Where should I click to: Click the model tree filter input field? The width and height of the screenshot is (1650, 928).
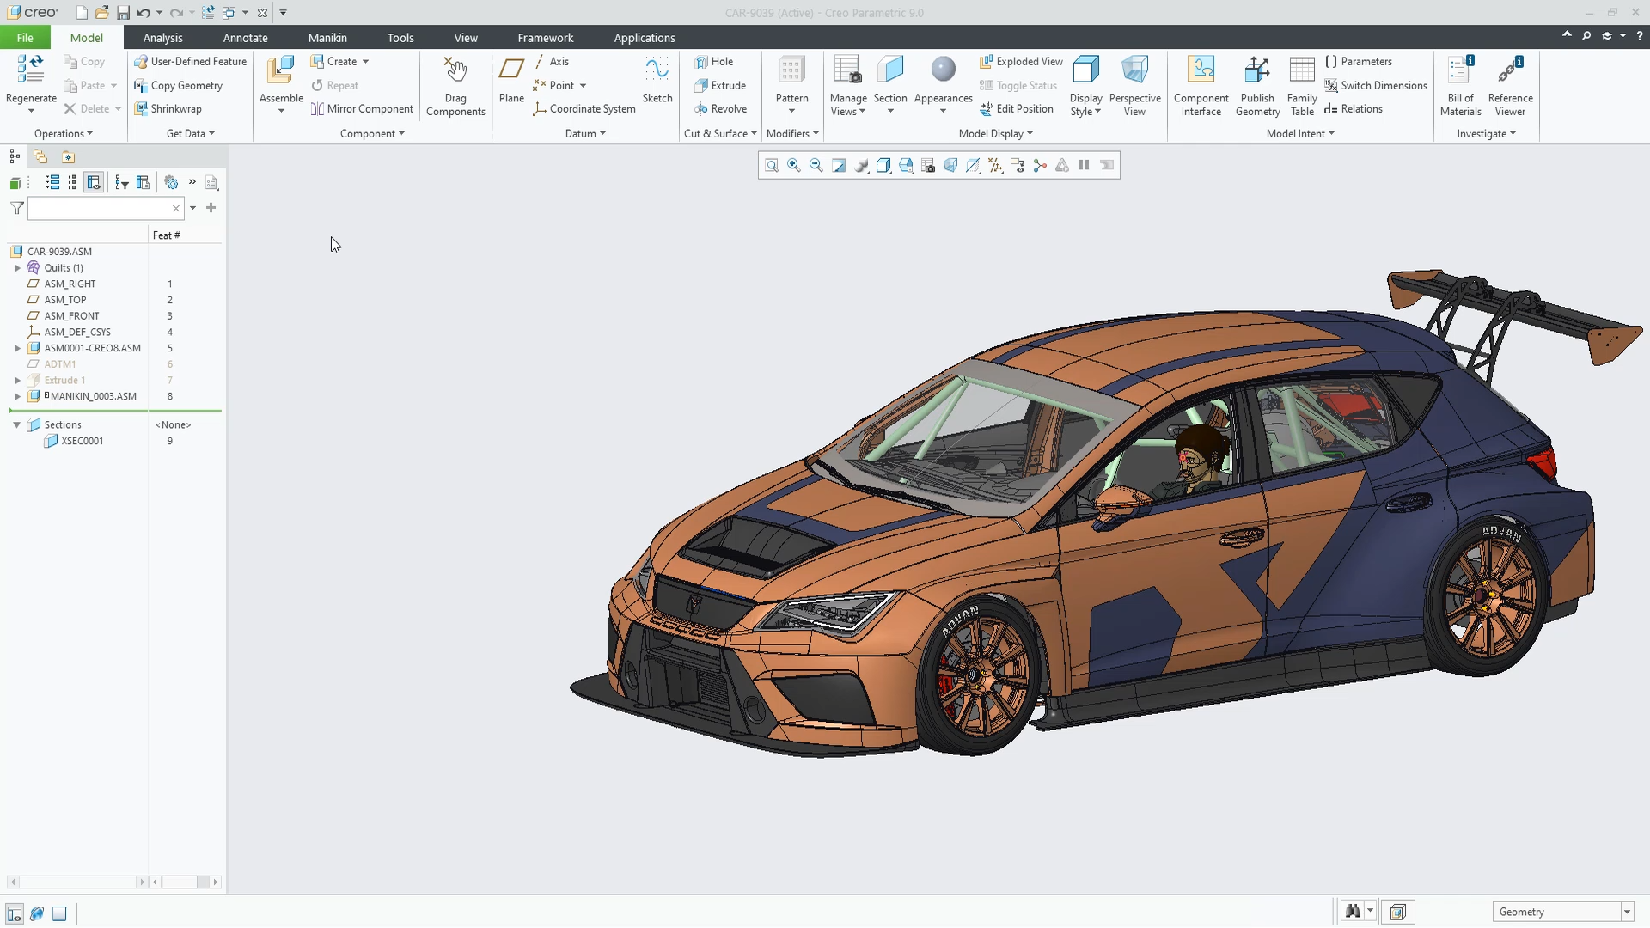(106, 208)
